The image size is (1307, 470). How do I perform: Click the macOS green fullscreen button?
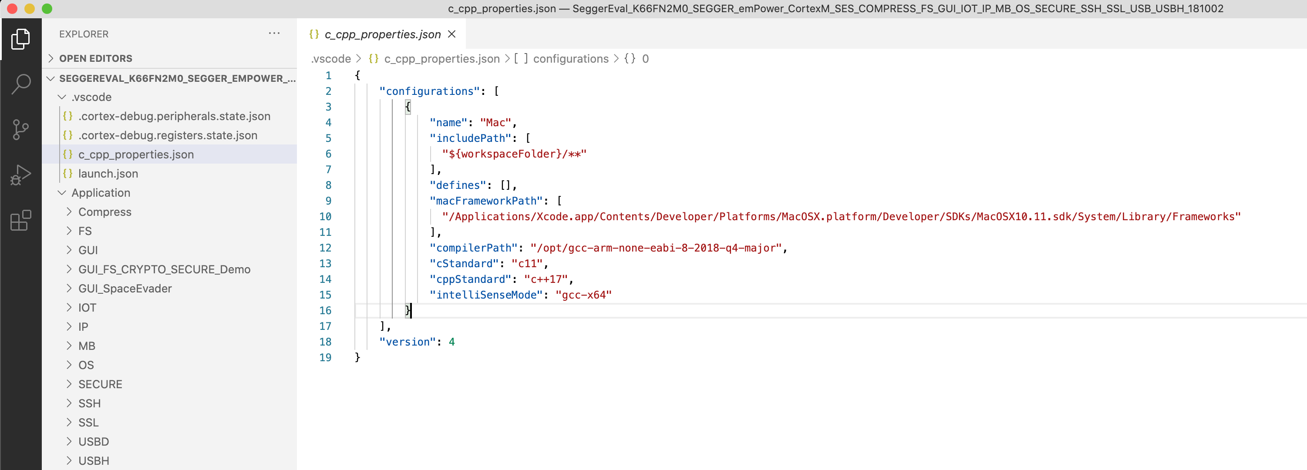click(47, 9)
